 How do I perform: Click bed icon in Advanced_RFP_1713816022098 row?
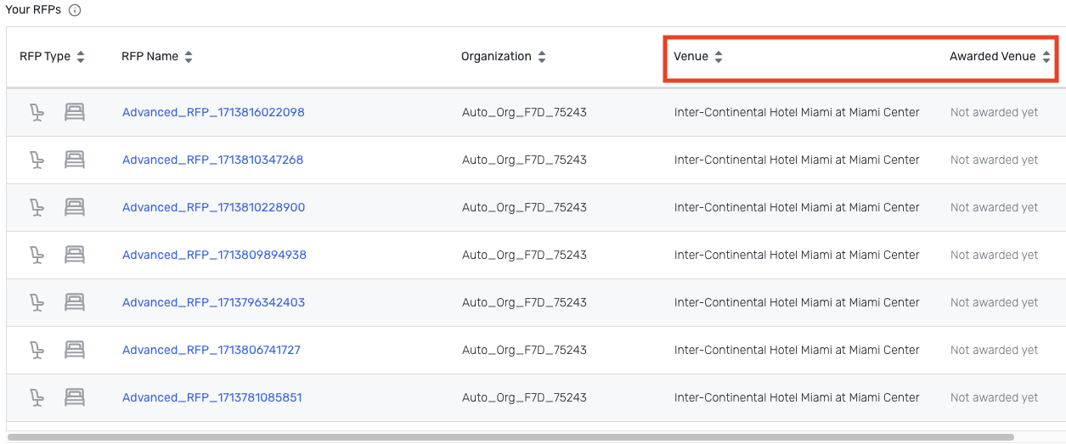[x=76, y=112]
